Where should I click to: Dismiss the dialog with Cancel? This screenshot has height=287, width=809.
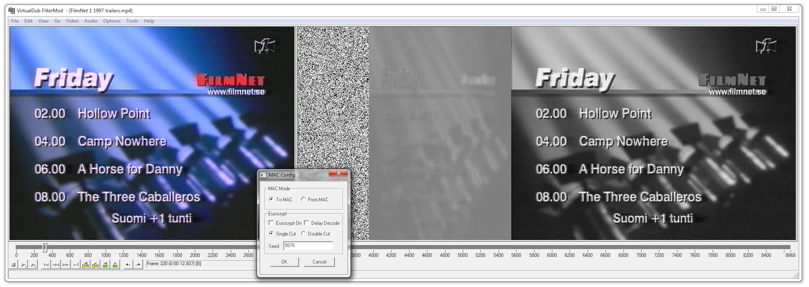point(319,262)
